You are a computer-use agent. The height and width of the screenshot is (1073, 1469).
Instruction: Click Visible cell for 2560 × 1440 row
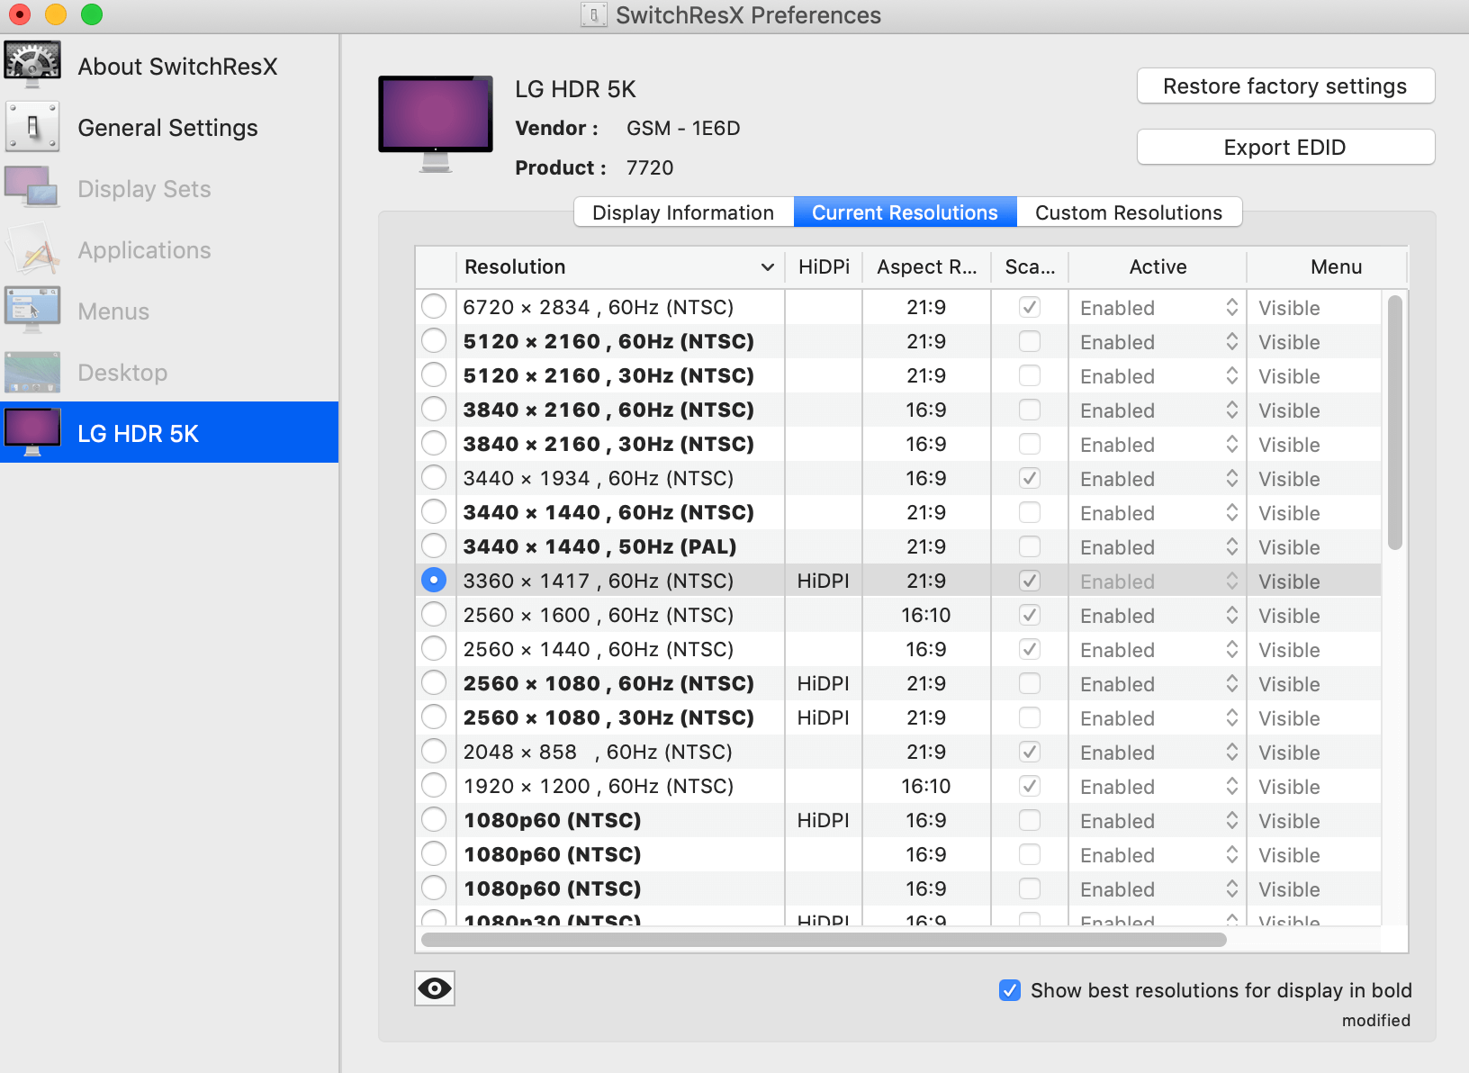pyautogui.click(x=1289, y=650)
